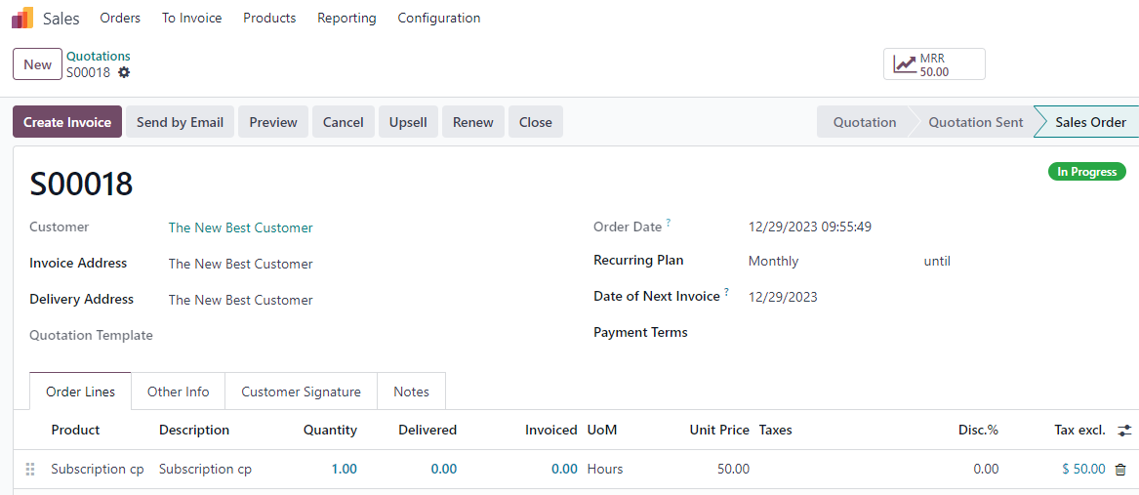The height and width of the screenshot is (495, 1139).
Task: Switch to the Other Info tab
Action: point(178,392)
